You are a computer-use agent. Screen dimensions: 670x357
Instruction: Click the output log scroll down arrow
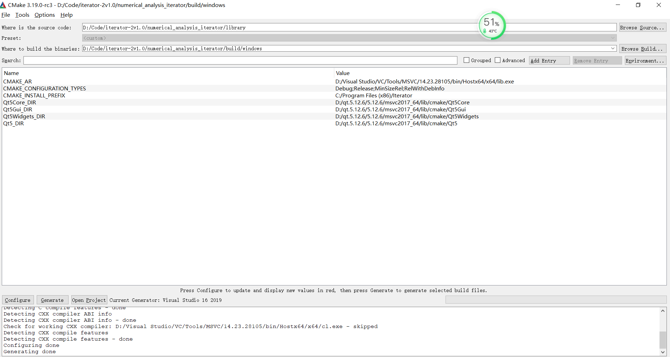[663, 352]
